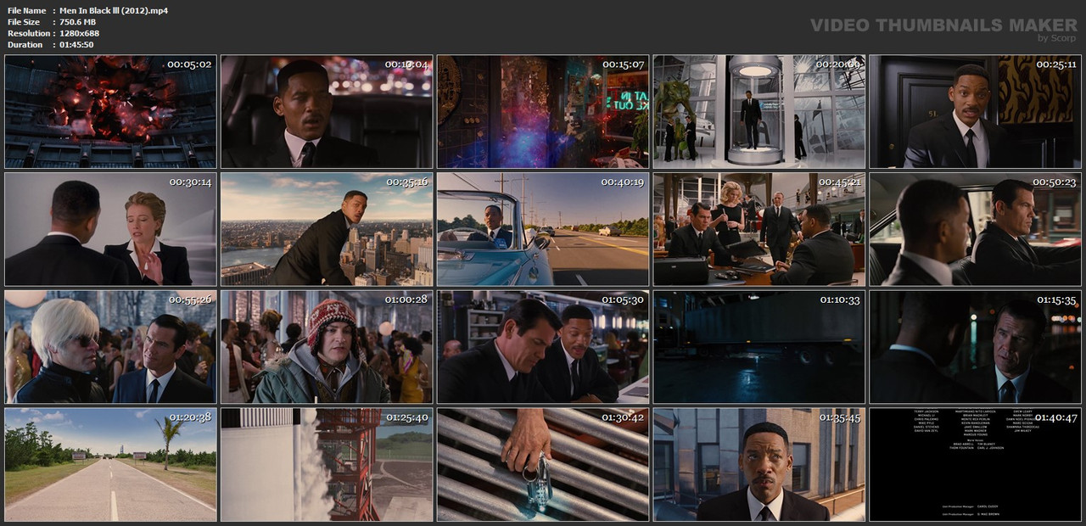This screenshot has width=1086, height=526.
Task: Open the office scene thumbnail at 00:45:21
Action: [759, 229]
